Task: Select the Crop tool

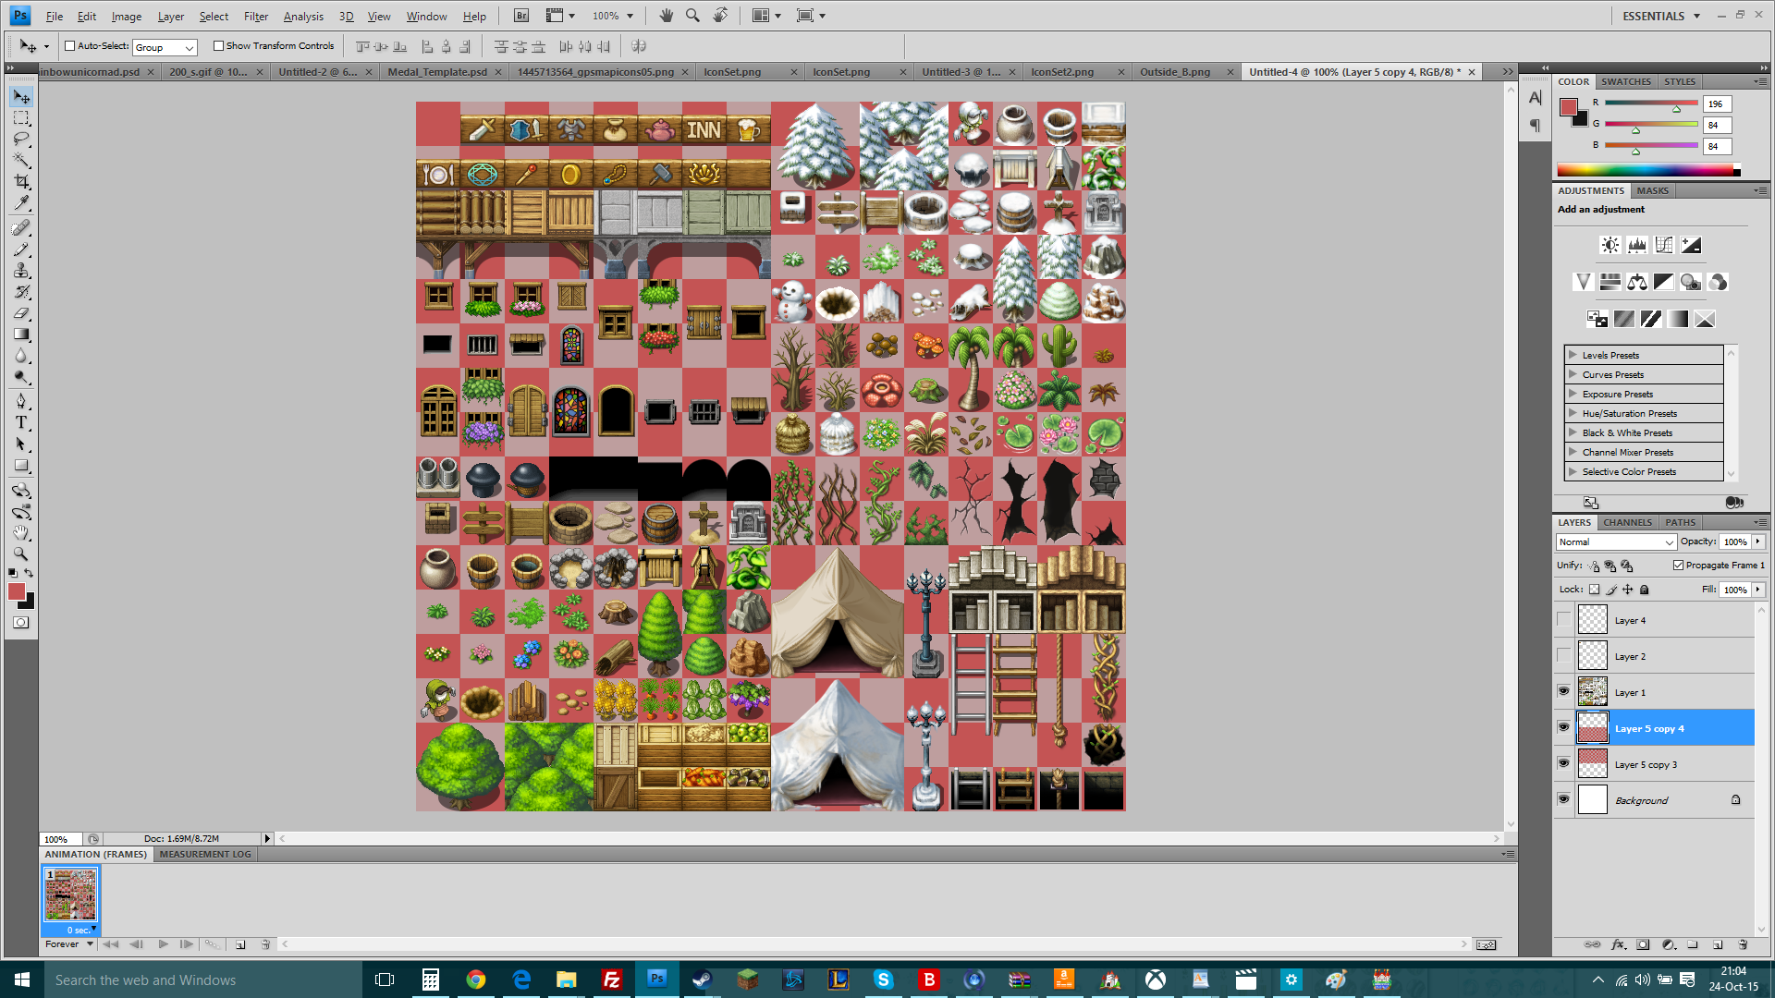Action: [21, 182]
